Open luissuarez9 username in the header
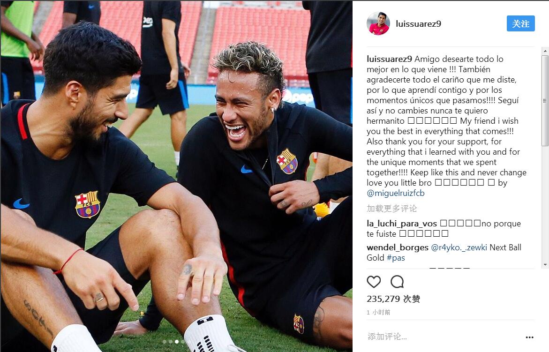 tap(418, 24)
